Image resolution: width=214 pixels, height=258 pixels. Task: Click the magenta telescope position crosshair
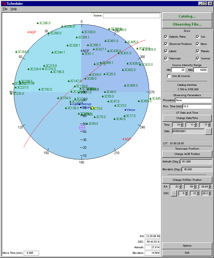tap(82, 128)
